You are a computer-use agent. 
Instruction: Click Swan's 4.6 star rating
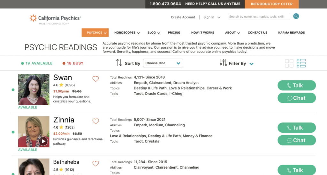[x=64, y=85]
